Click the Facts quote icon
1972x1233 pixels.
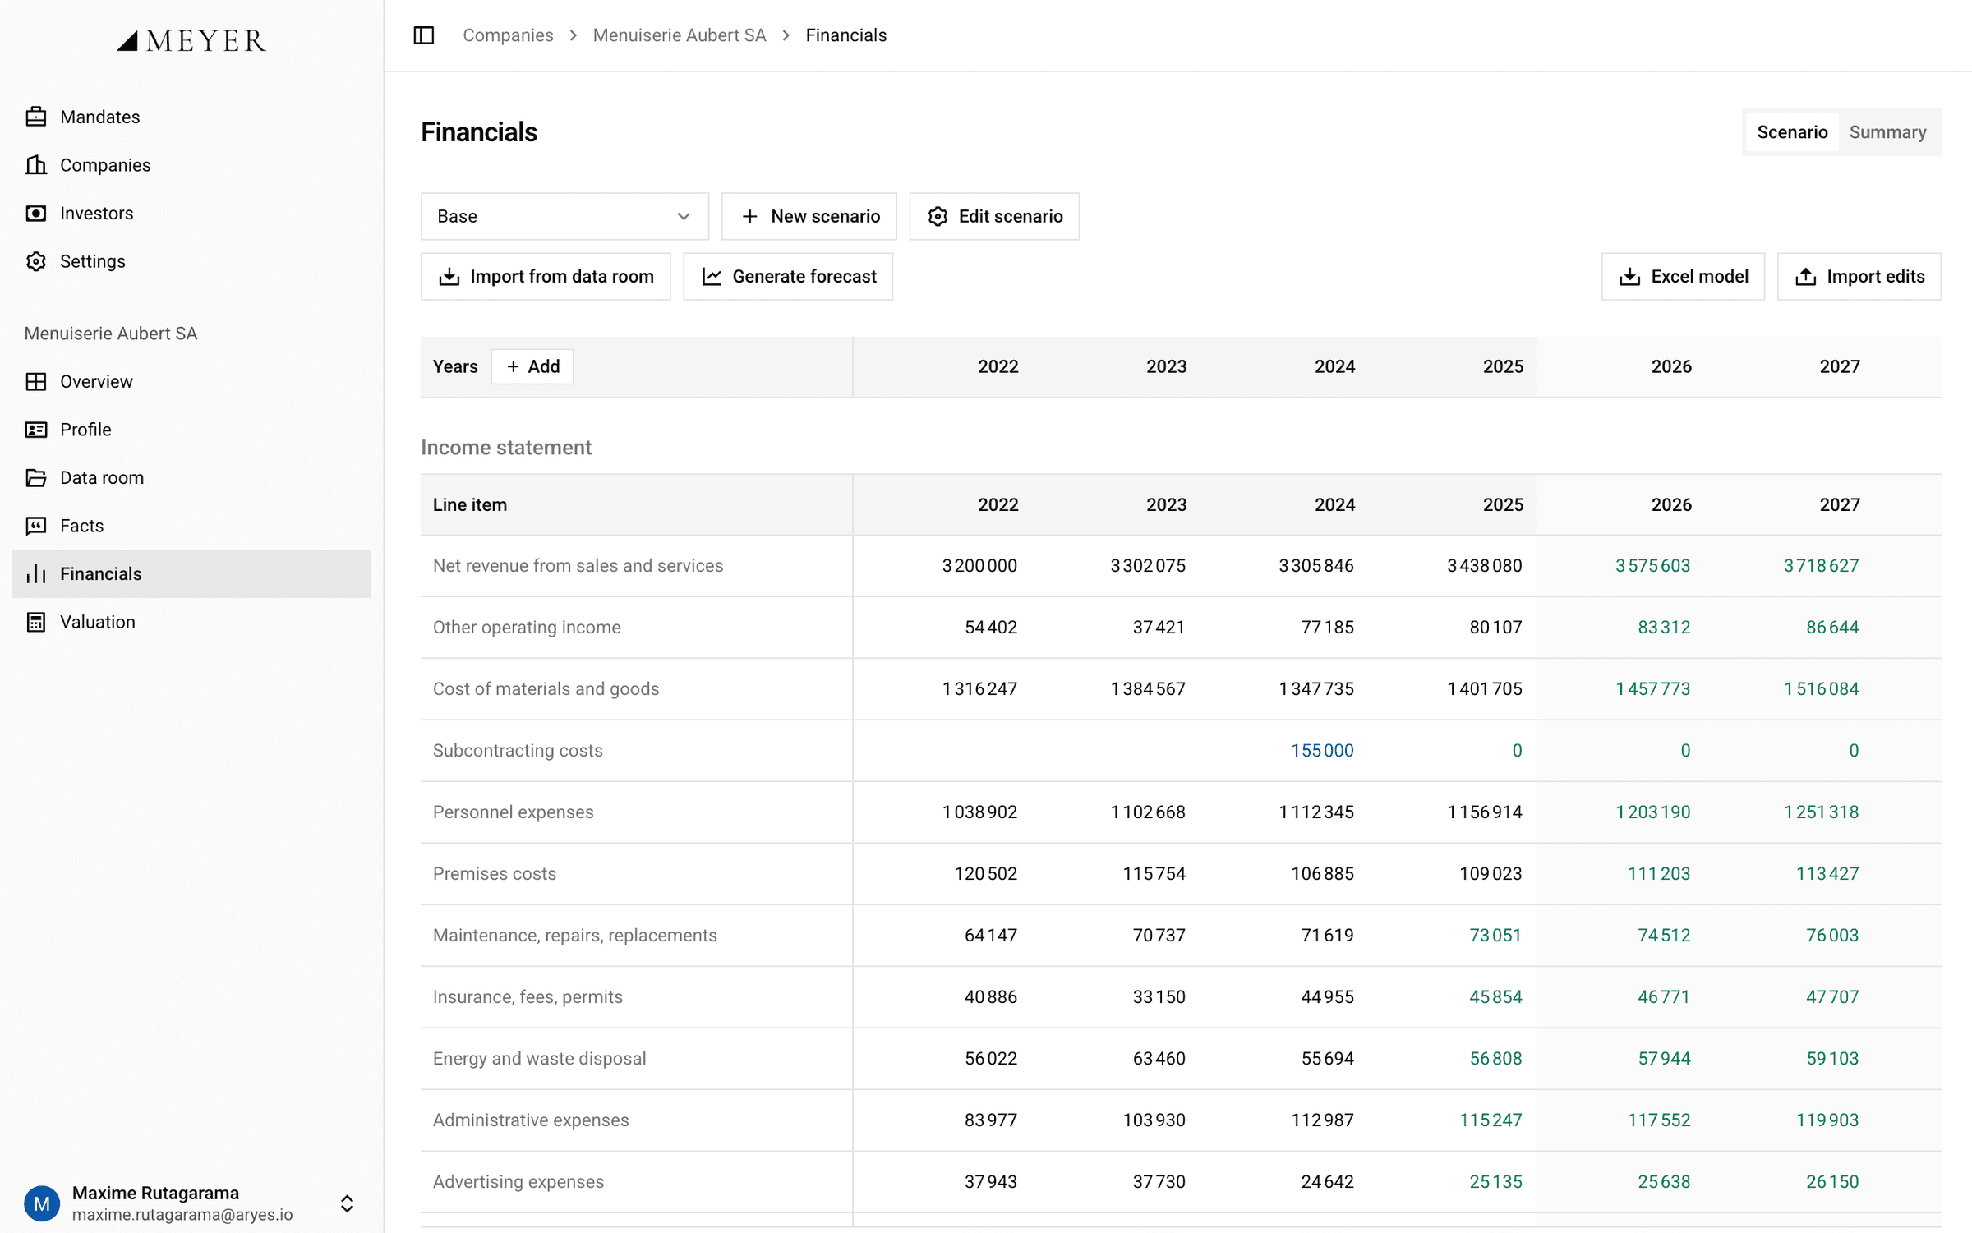tap(36, 526)
